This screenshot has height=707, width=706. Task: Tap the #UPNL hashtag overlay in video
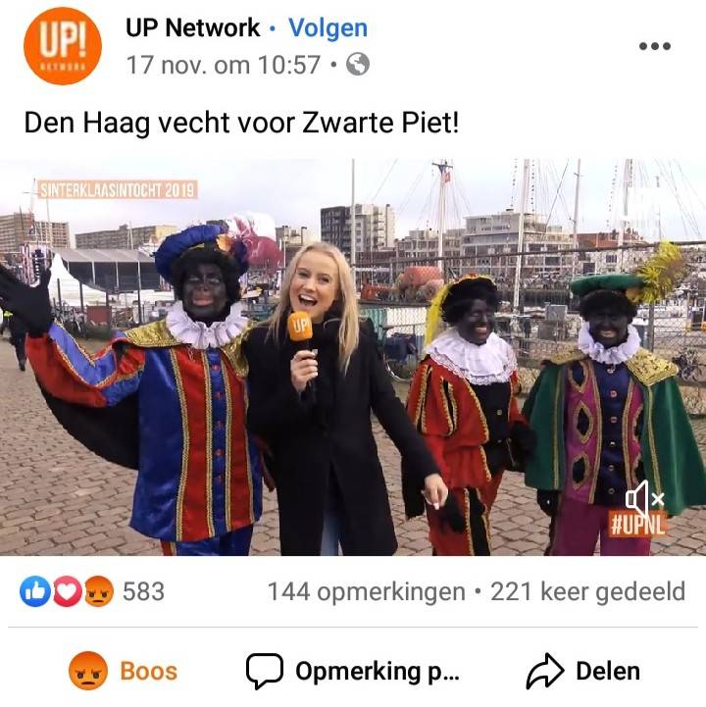click(x=637, y=524)
